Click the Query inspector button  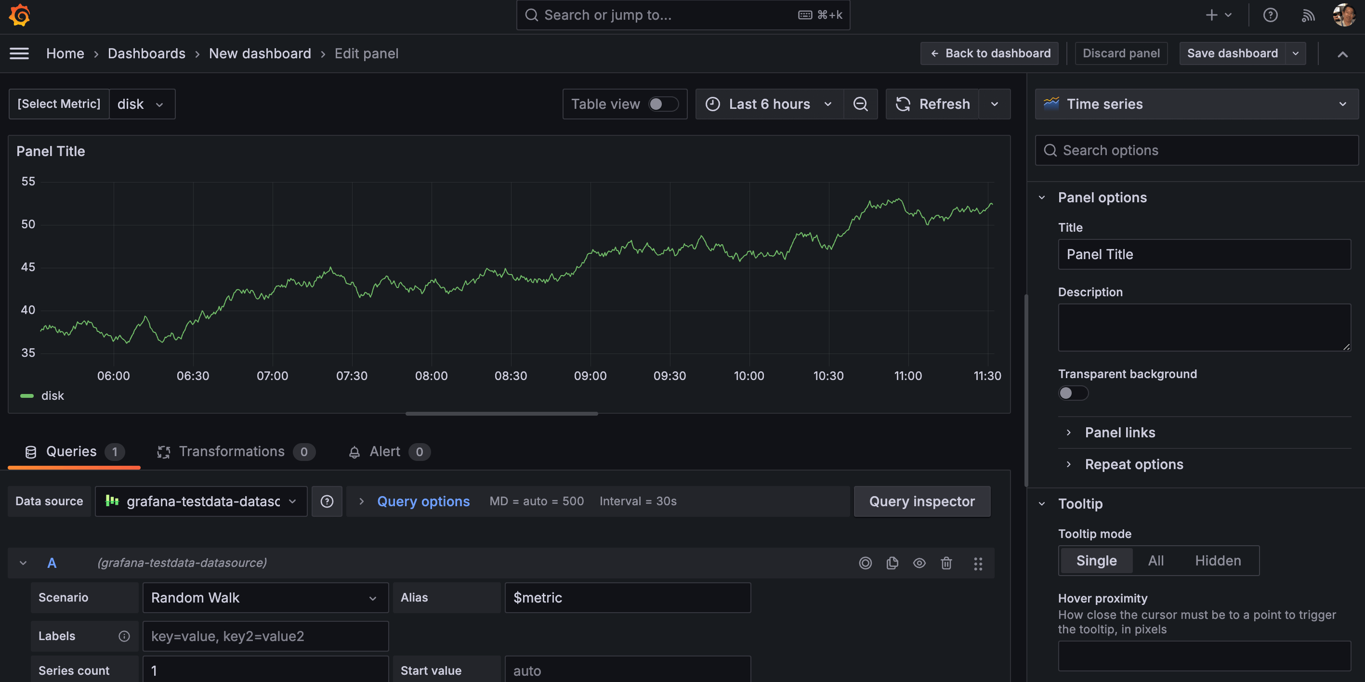point(921,501)
